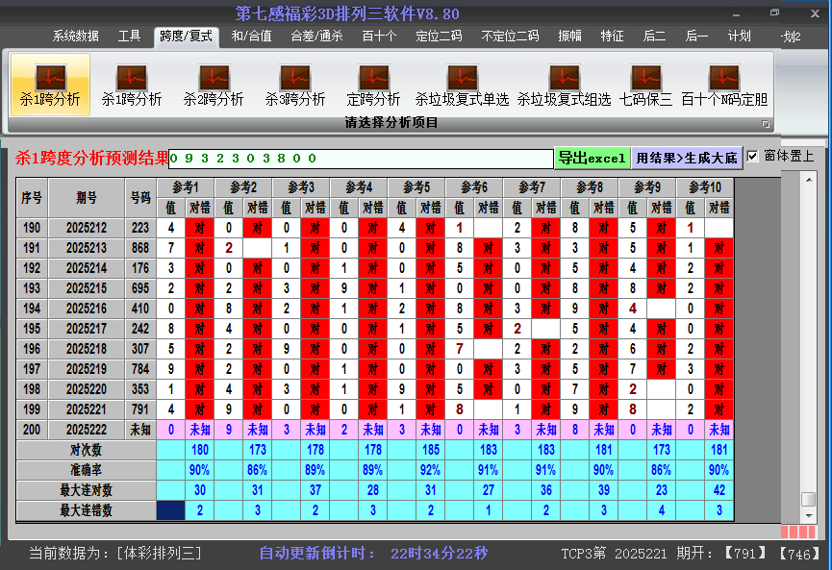This screenshot has height=570, width=832.
Task: Toggle the 窗体置上 checkbox
Action: click(x=753, y=156)
